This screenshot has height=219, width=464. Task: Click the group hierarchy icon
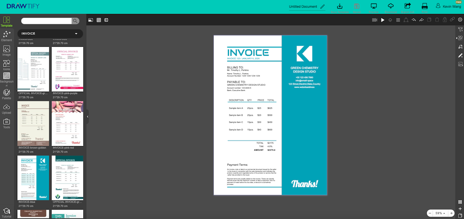pos(406,20)
